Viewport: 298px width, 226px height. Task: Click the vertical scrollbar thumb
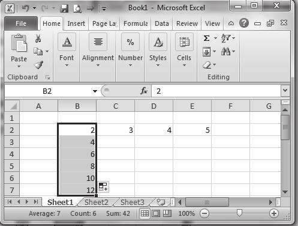[x=285, y=127]
